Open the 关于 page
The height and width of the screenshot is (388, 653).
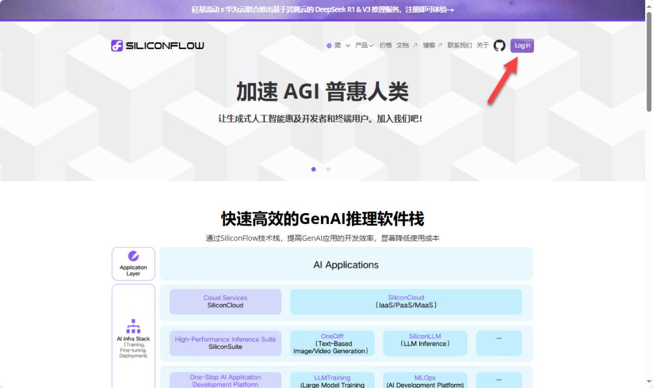point(482,45)
